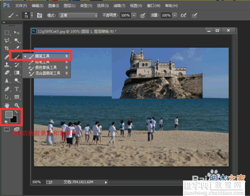Open the blend mode dropdown
The image size is (250, 196).
tap(78, 15)
